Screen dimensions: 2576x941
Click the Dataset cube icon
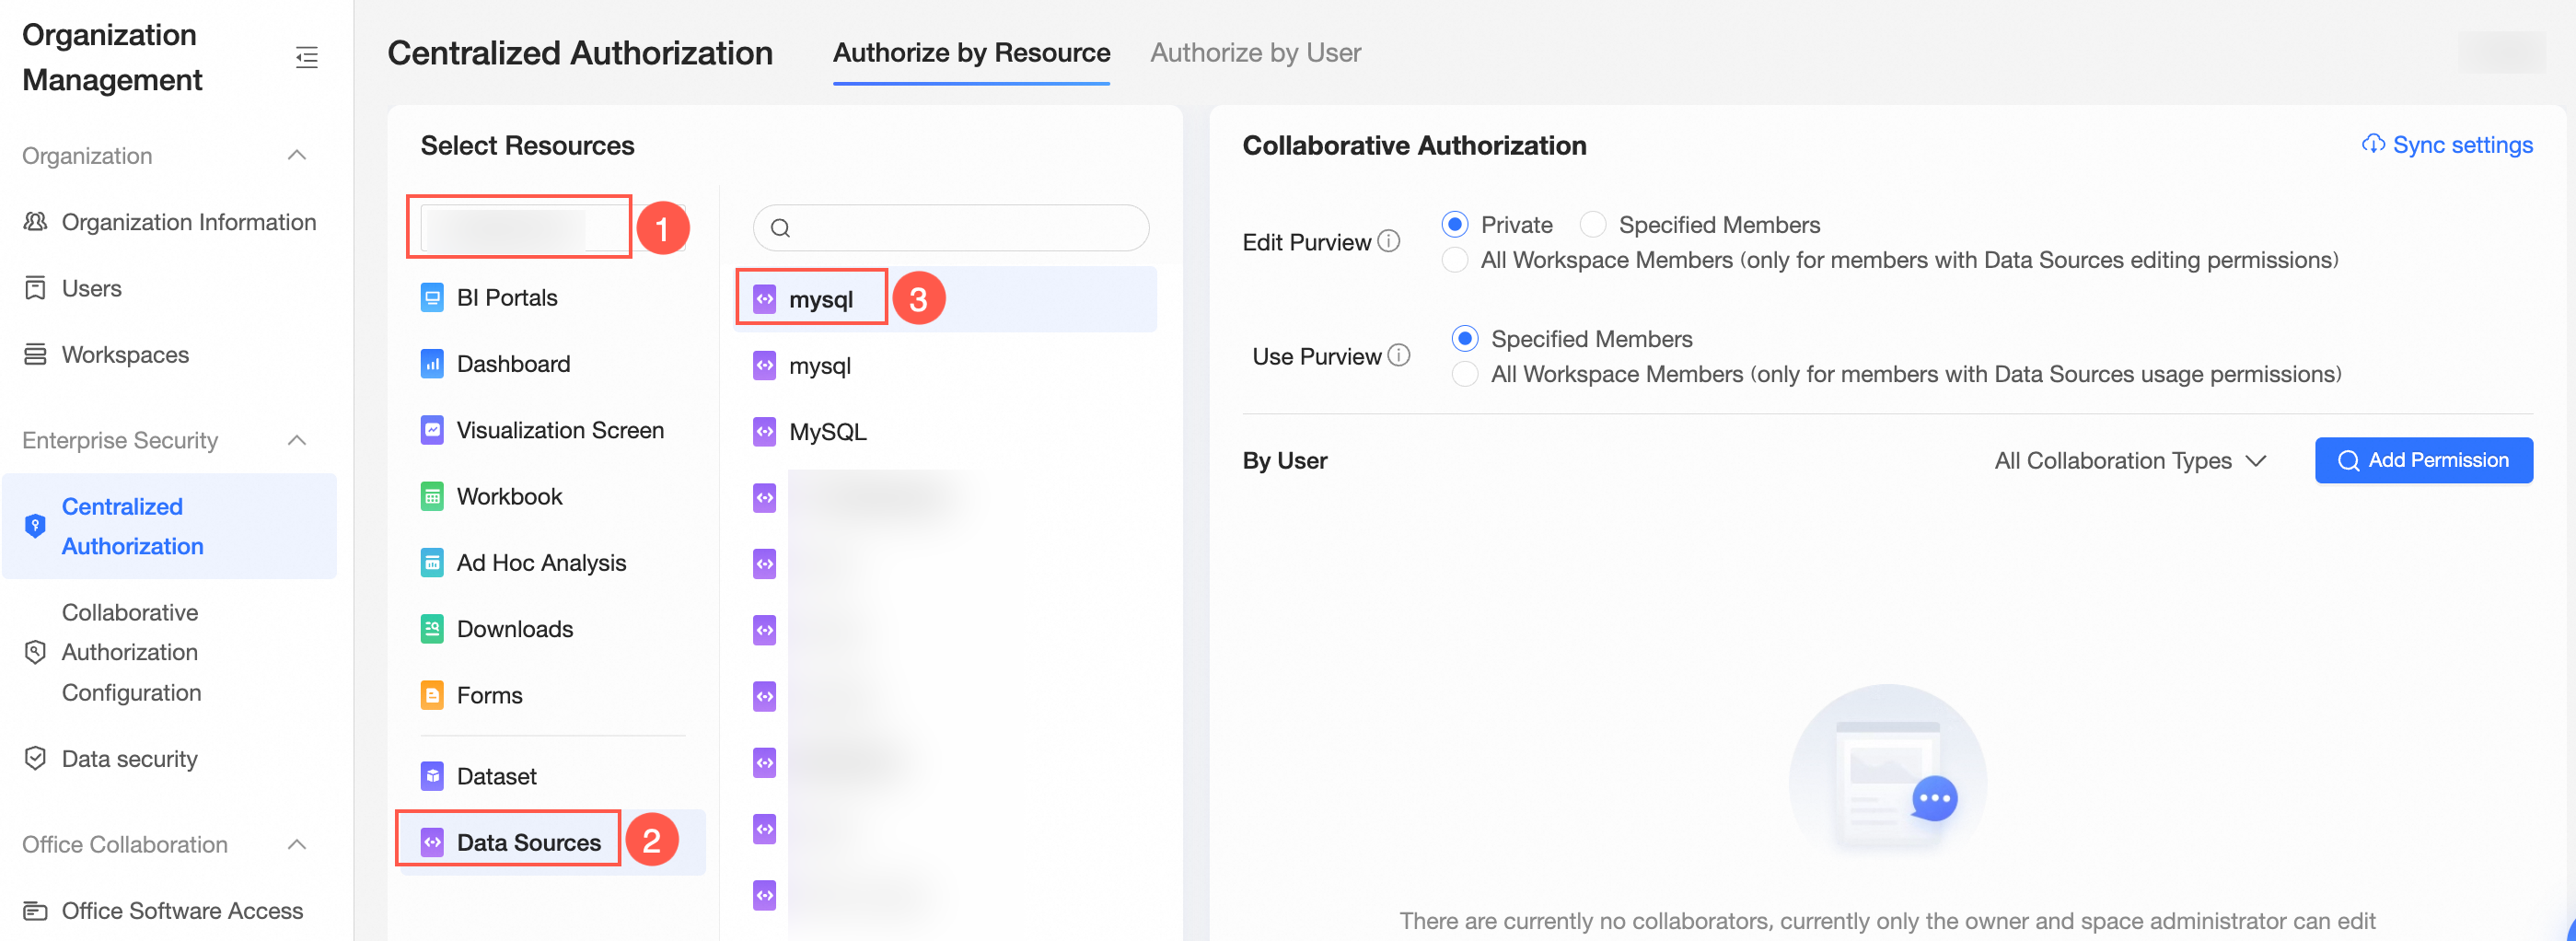click(x=432, y=776)
